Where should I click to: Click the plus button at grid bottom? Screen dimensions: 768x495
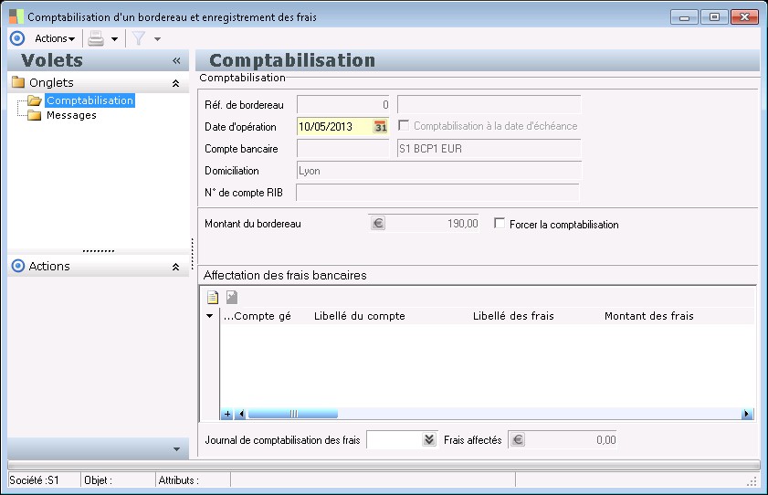click(x=227, y=415)
